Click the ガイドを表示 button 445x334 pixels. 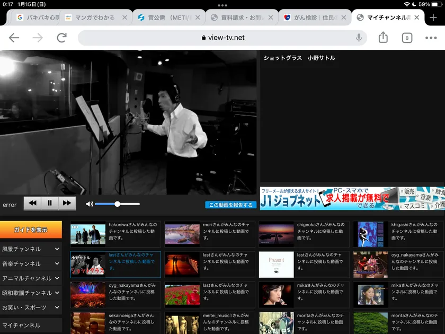click(31, 230)
